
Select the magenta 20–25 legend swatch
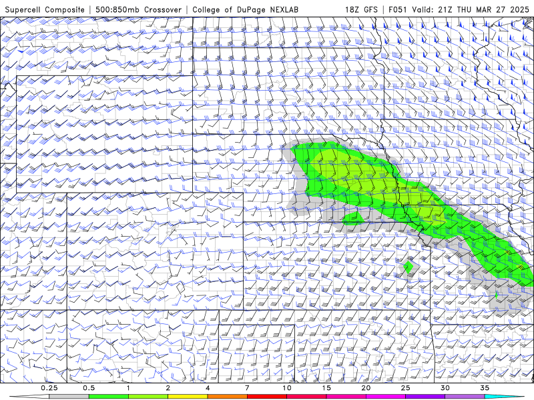tap(386, 397)
